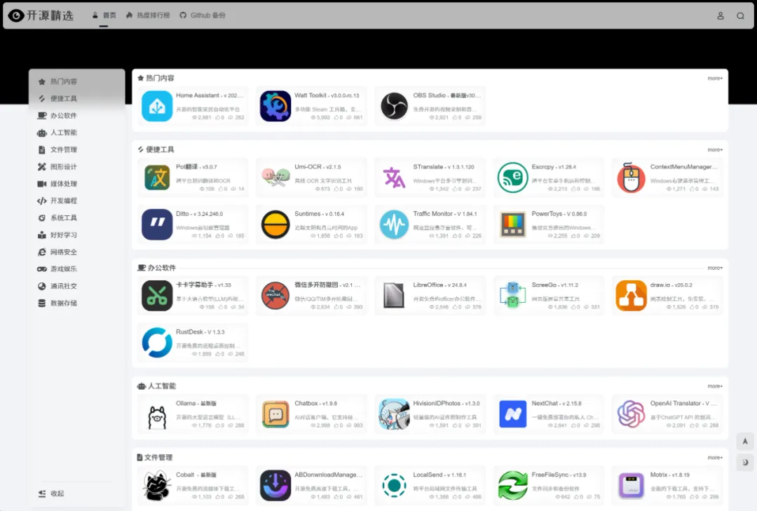Open the LibreOffice - v 24.8.4 title
The height and width of the screenshot is (511, 757).
coord(439,285)
